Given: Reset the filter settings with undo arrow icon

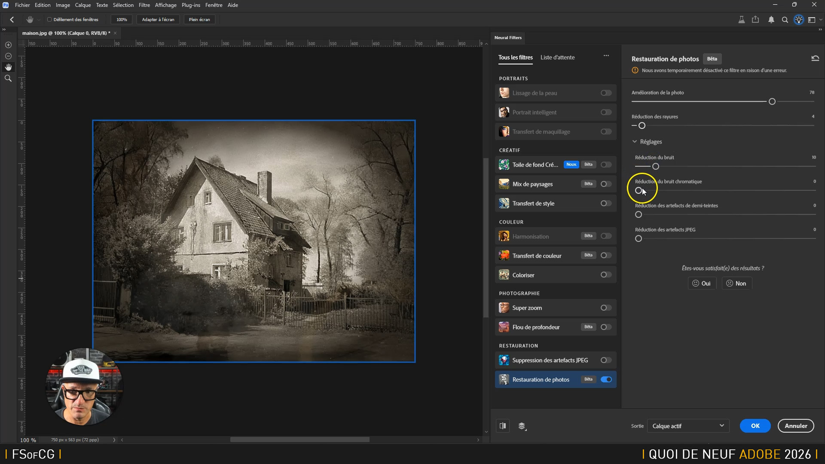Looking at the screenshot, I should tap(815, 58).
